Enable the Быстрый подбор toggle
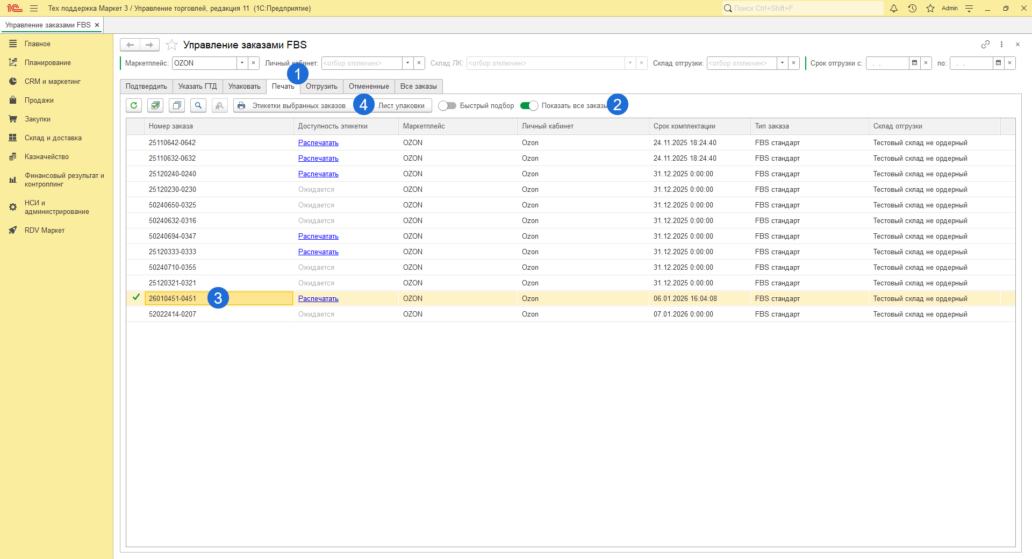Screen dimensions: 1032x559 447,106
